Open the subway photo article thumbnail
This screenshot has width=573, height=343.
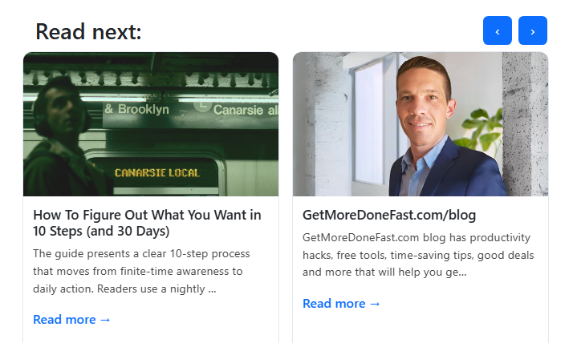(x=151, y=124)
